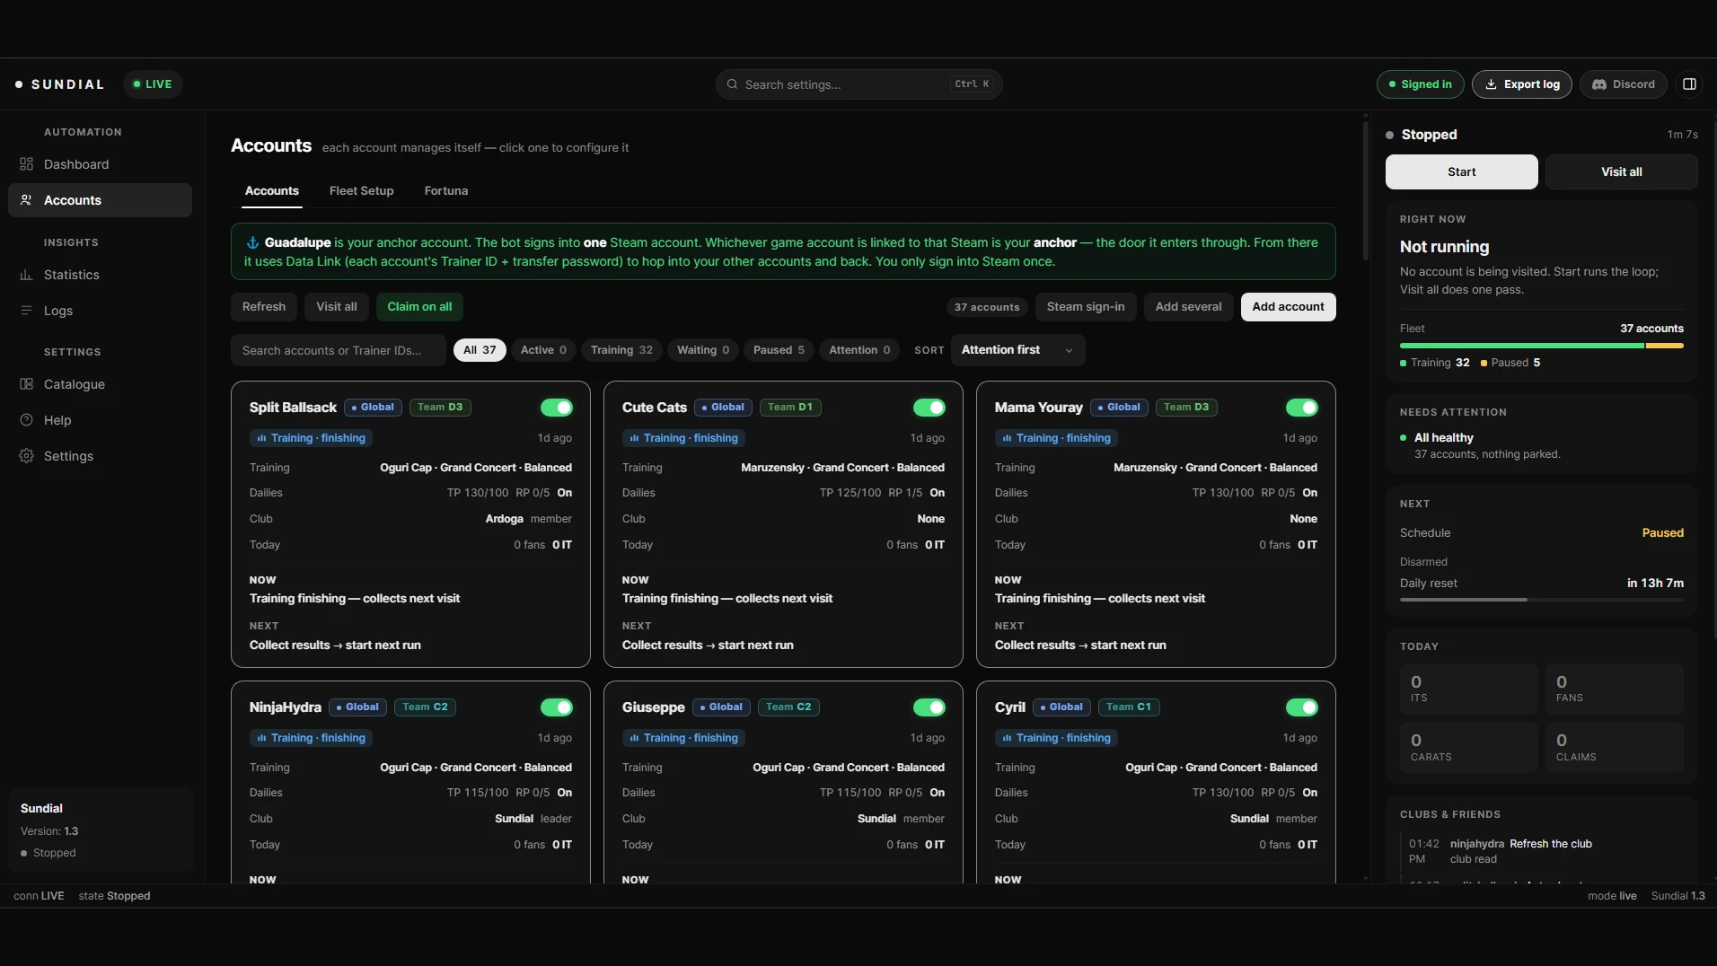Toggle the Cyril account switch
The width and height of the screenshot is (1717, 966).
tap(1302, 707)
